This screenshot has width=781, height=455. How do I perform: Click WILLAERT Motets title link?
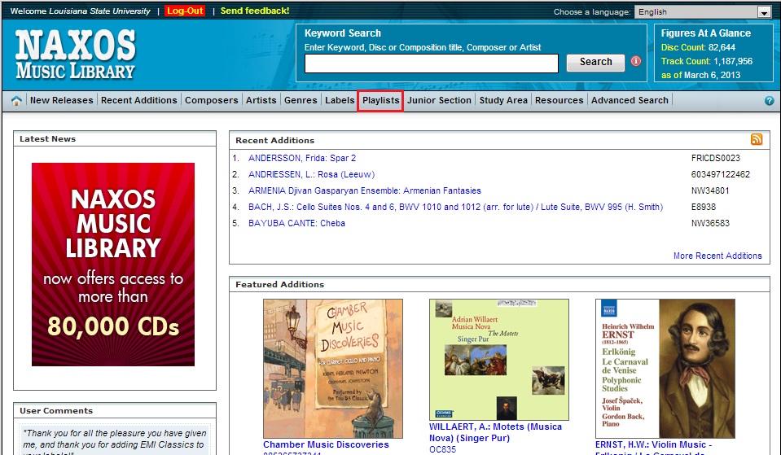click(x=495, y=432)
